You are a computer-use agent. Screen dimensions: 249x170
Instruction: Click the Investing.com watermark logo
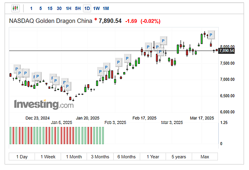pos(44,104)
